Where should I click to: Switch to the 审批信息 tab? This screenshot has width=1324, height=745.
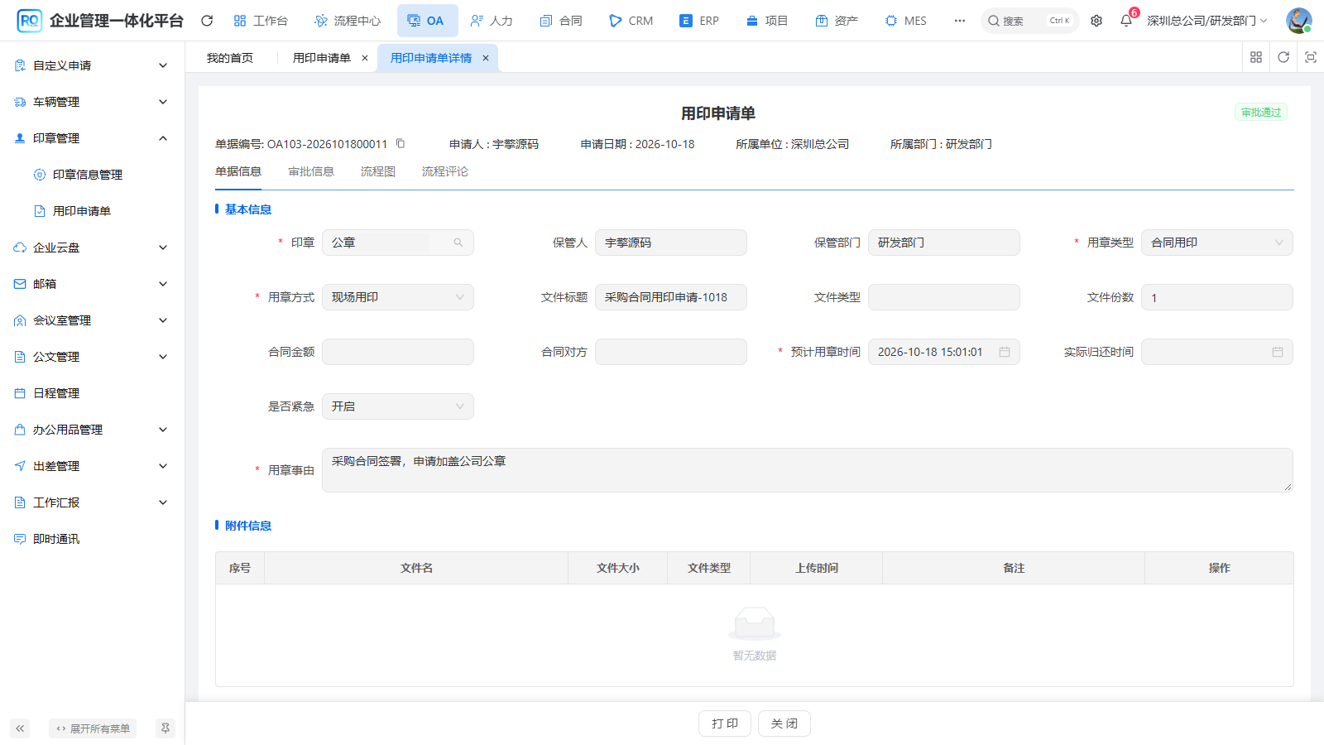[311, 171]
